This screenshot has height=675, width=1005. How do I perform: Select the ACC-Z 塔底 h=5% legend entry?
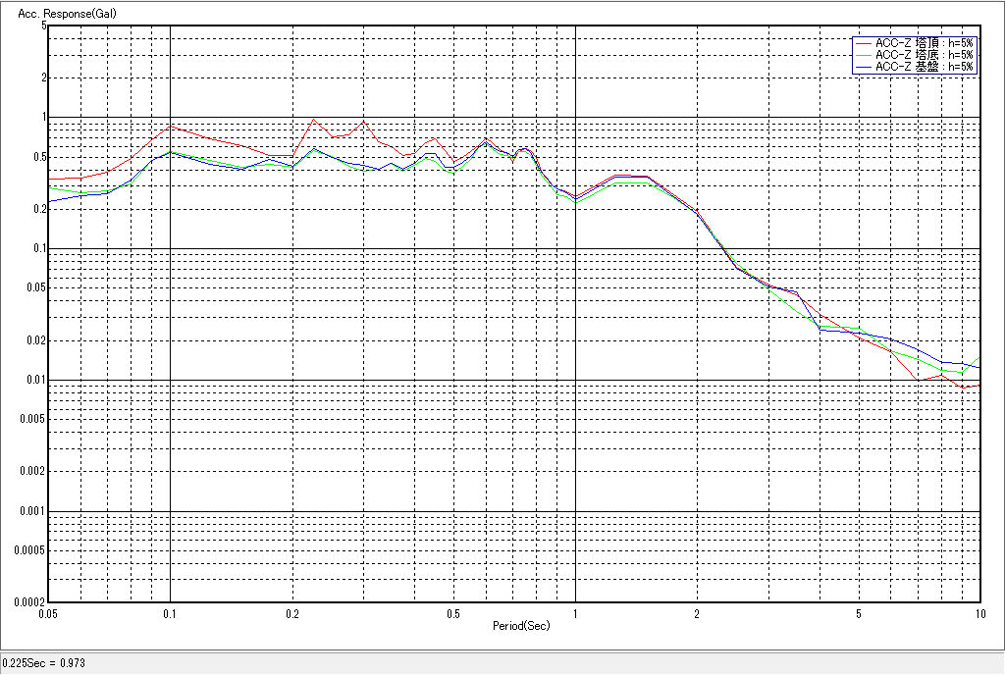pyautogui.click(x=924, y=55)
